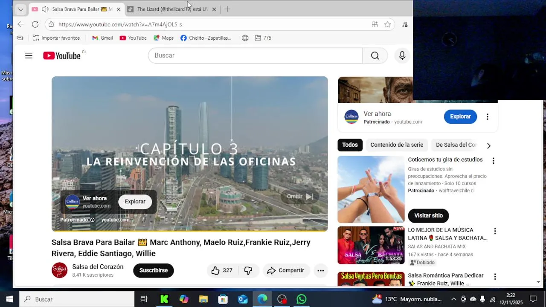Click the blue Explorar sidebar button
The width and height of the screenshot is (546, 307).
460,116
